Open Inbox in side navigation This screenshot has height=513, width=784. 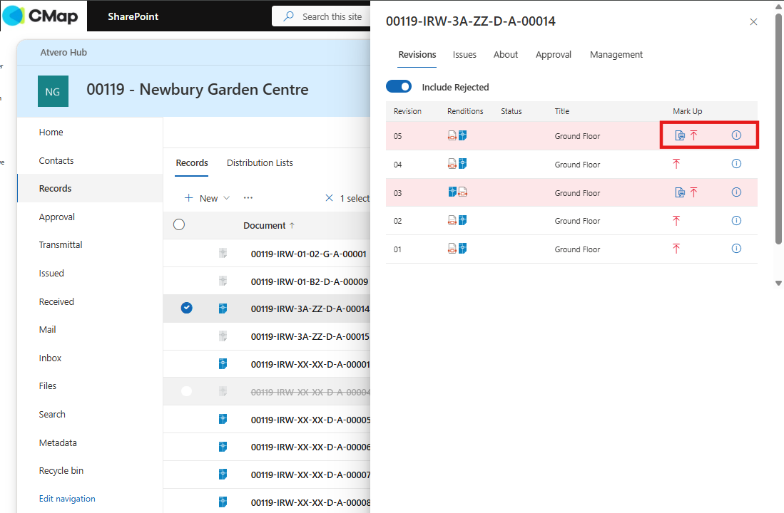tap(50, 358)
